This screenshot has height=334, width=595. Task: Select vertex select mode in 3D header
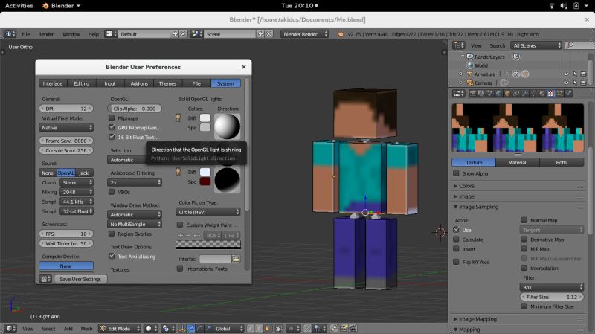point(251,328)
